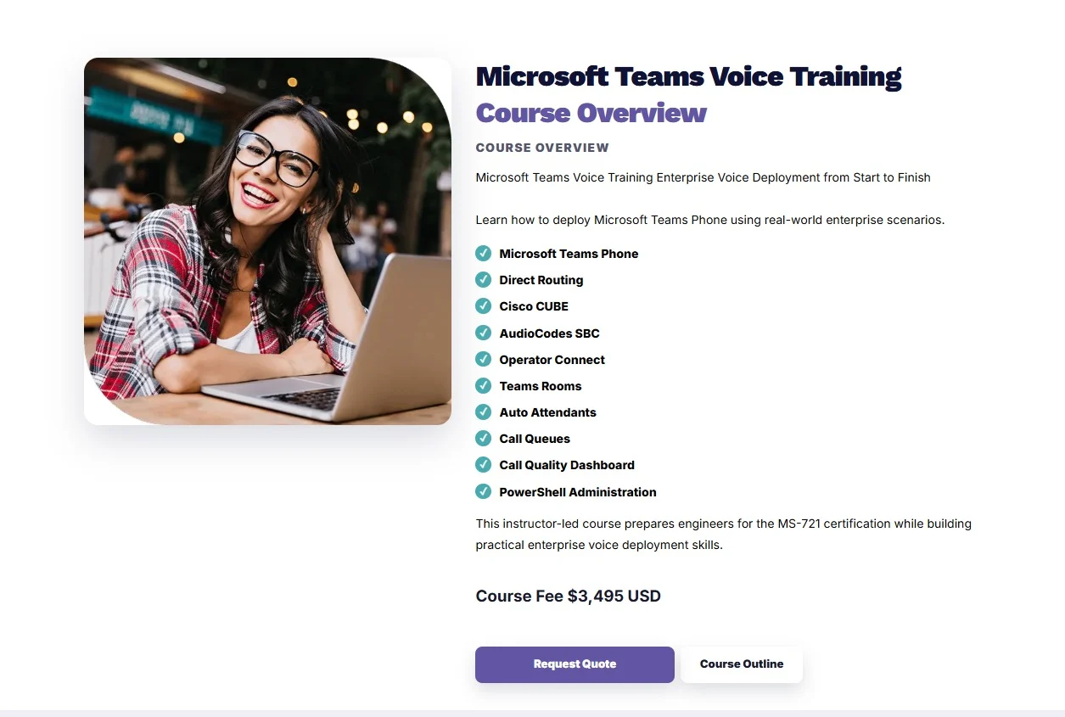Image resolution: width=1065 pixels, height=717 pixels.
Task: Select the Cisco CUBE list text
Action: tap(534, 306)
